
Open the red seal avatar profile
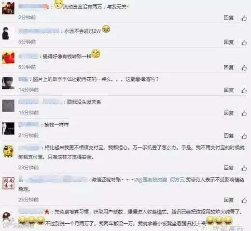[9, 183]
